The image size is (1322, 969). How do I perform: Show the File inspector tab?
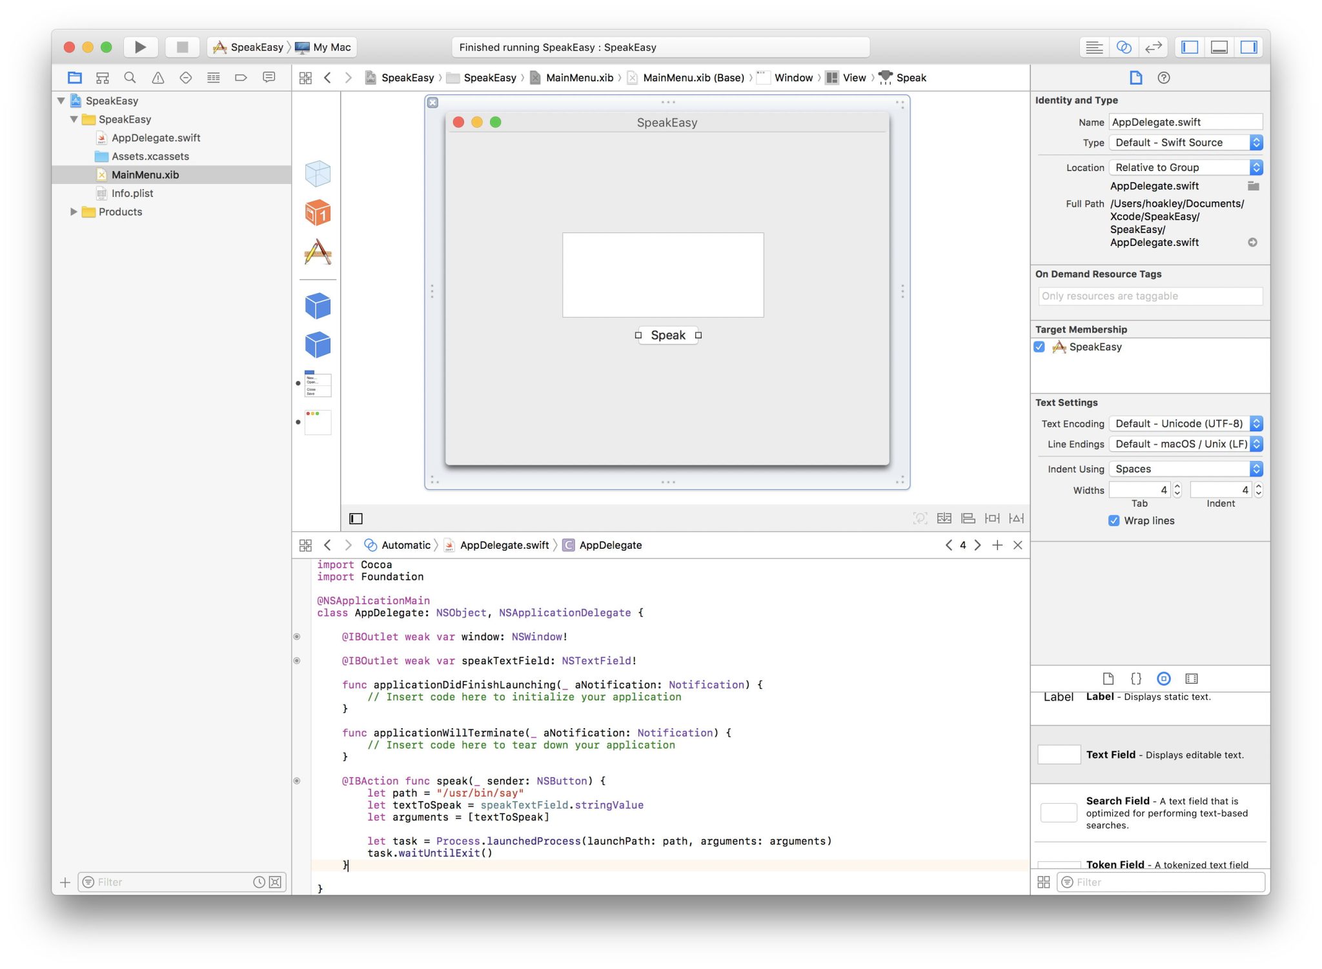[1136, 78]
